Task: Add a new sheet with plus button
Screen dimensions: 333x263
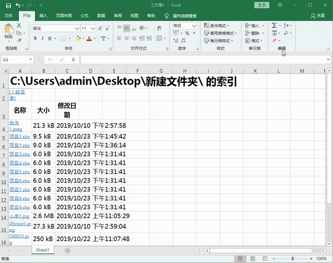Action: (68, 250)
